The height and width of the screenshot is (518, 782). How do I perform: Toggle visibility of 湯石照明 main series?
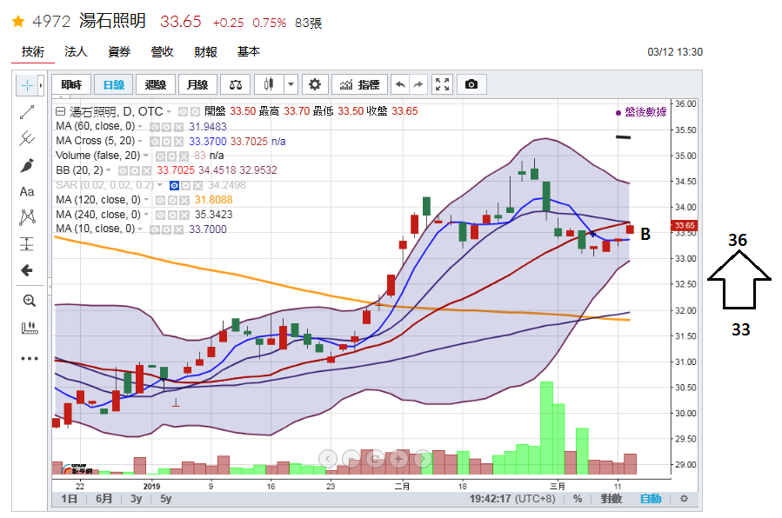click(x=183, y=111)
